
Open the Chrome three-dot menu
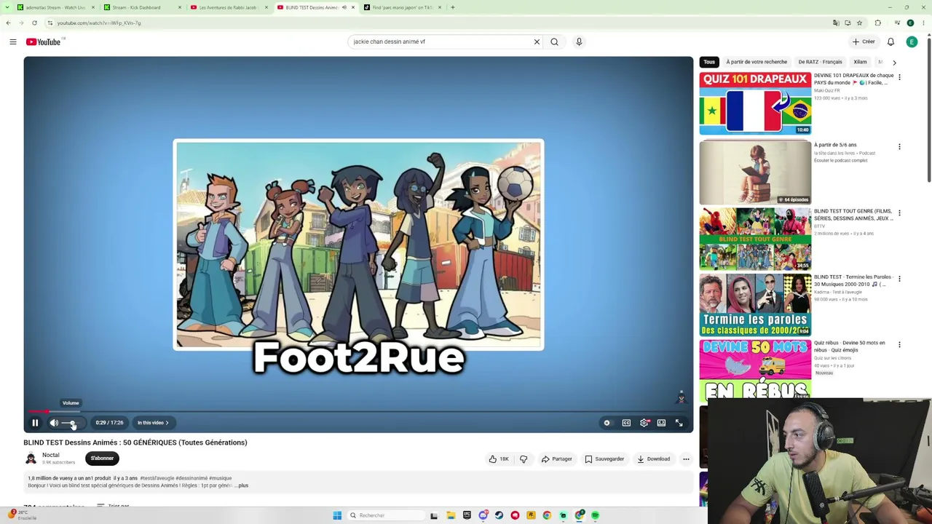click(924, 23)
